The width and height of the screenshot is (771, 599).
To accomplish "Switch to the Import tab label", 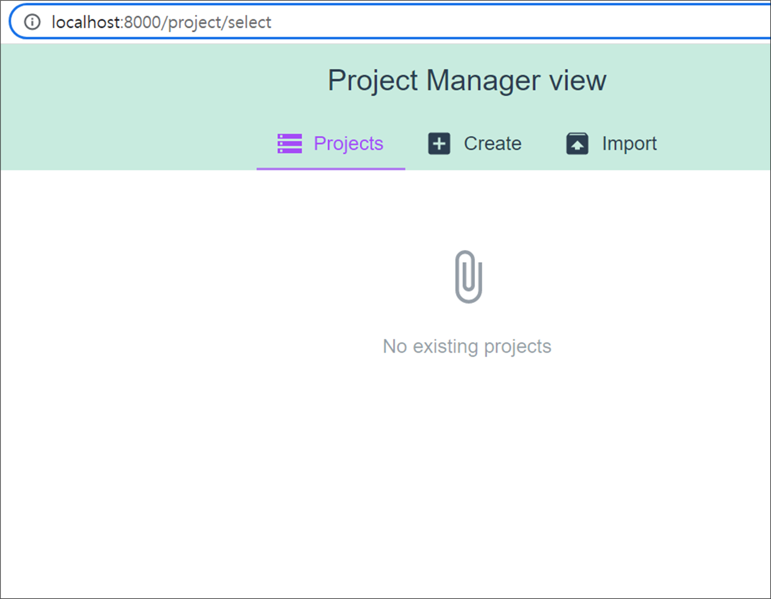I will 629,144.
